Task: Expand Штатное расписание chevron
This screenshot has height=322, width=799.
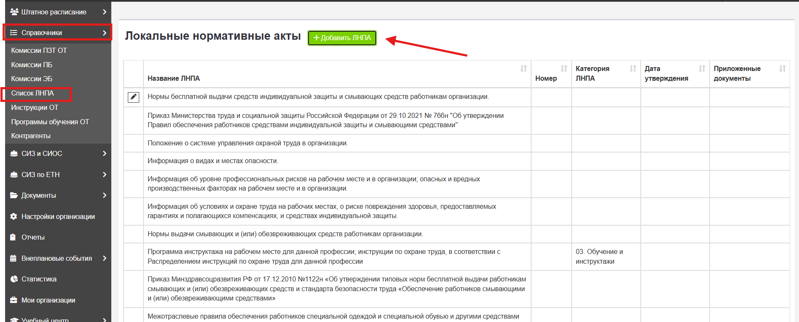Action: point(105,12)
